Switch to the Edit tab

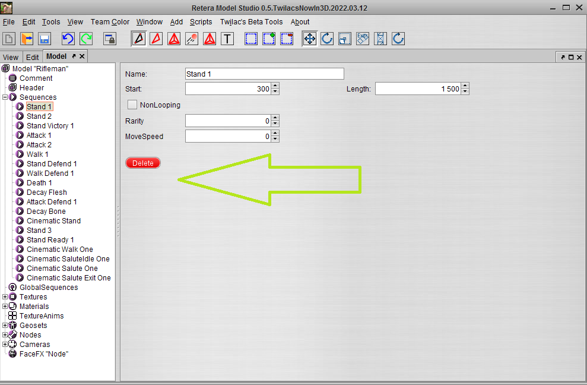coord(32,58)
